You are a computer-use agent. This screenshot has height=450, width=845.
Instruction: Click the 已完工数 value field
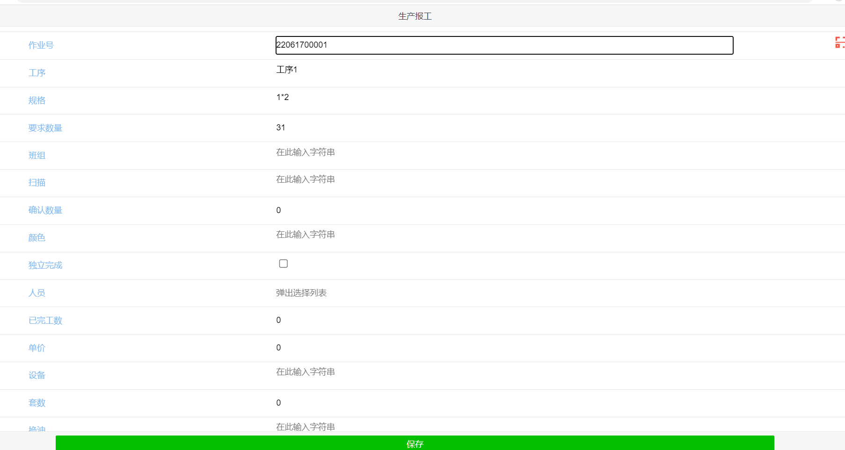pyautogui.click(x=279, y=320)
